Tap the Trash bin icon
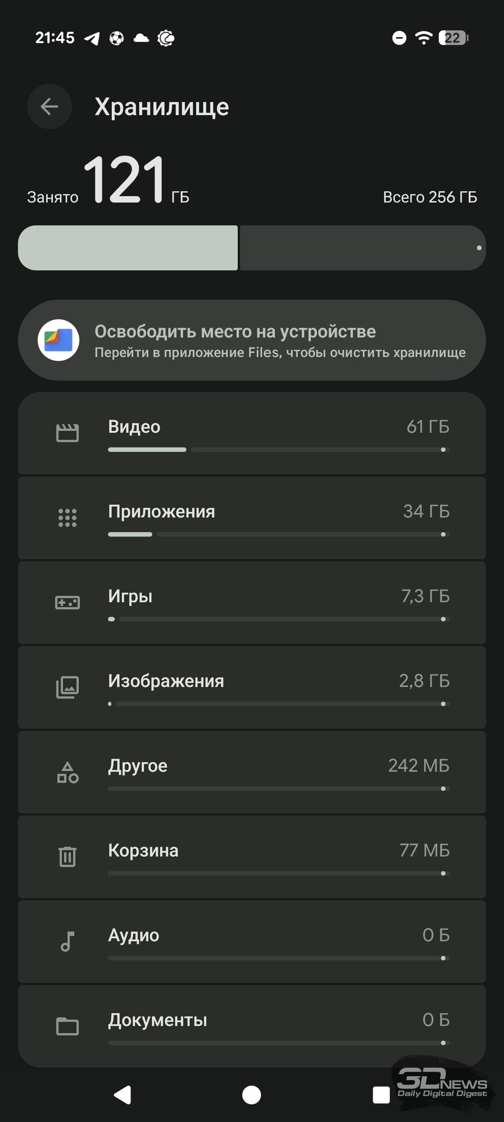The height and width of the screenshot is (1122, 504). point(67,856)
